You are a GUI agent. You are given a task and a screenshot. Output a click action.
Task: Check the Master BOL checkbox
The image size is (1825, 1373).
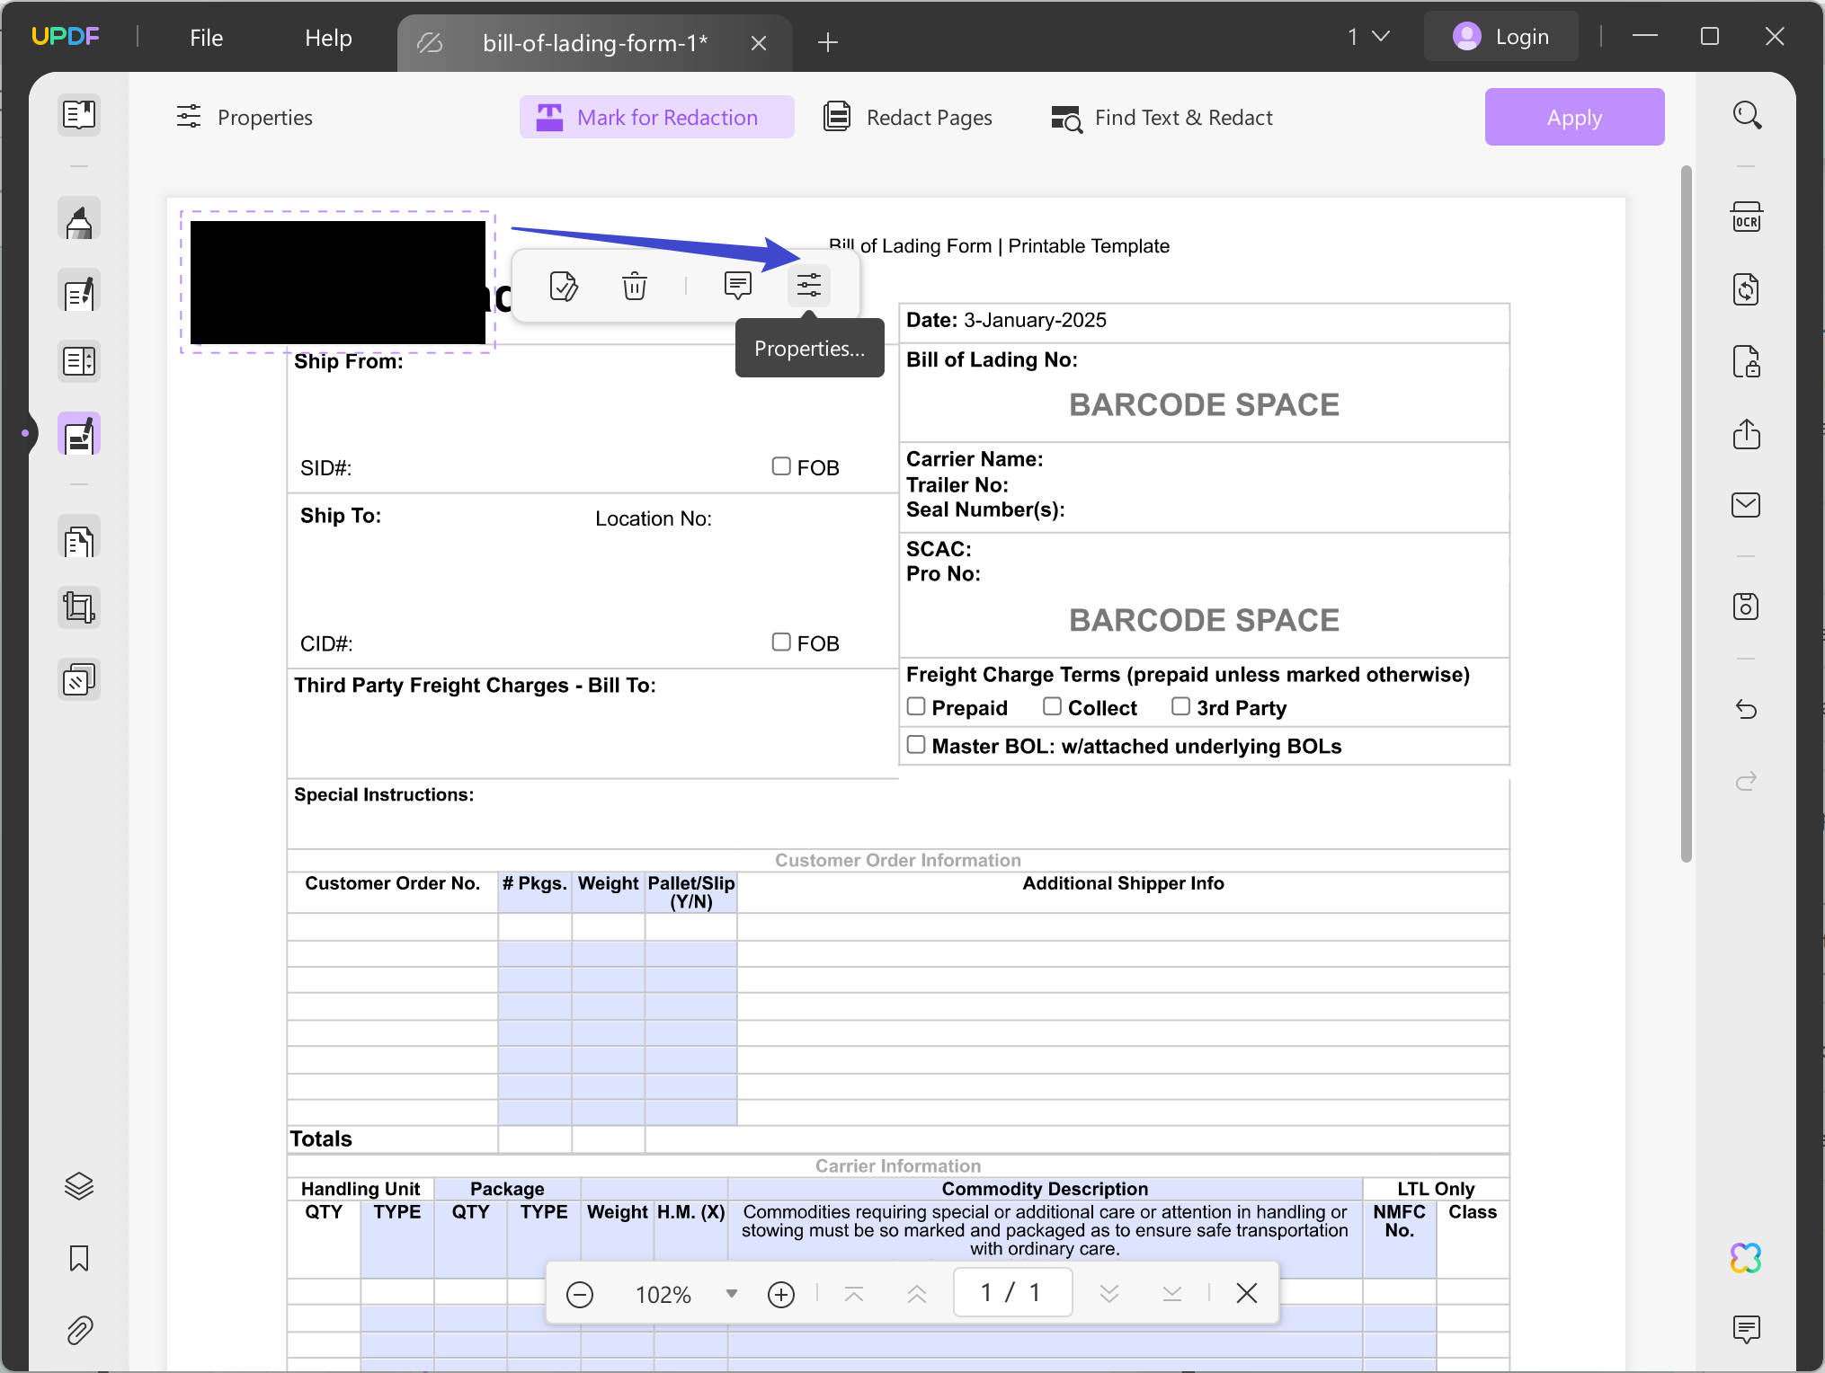(x=917, y=745)
